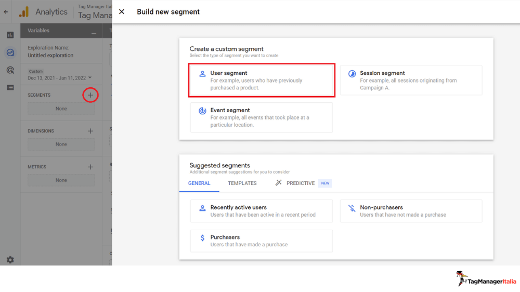
Task: Click the Google Analytics logo
Action: click(24, 12)
